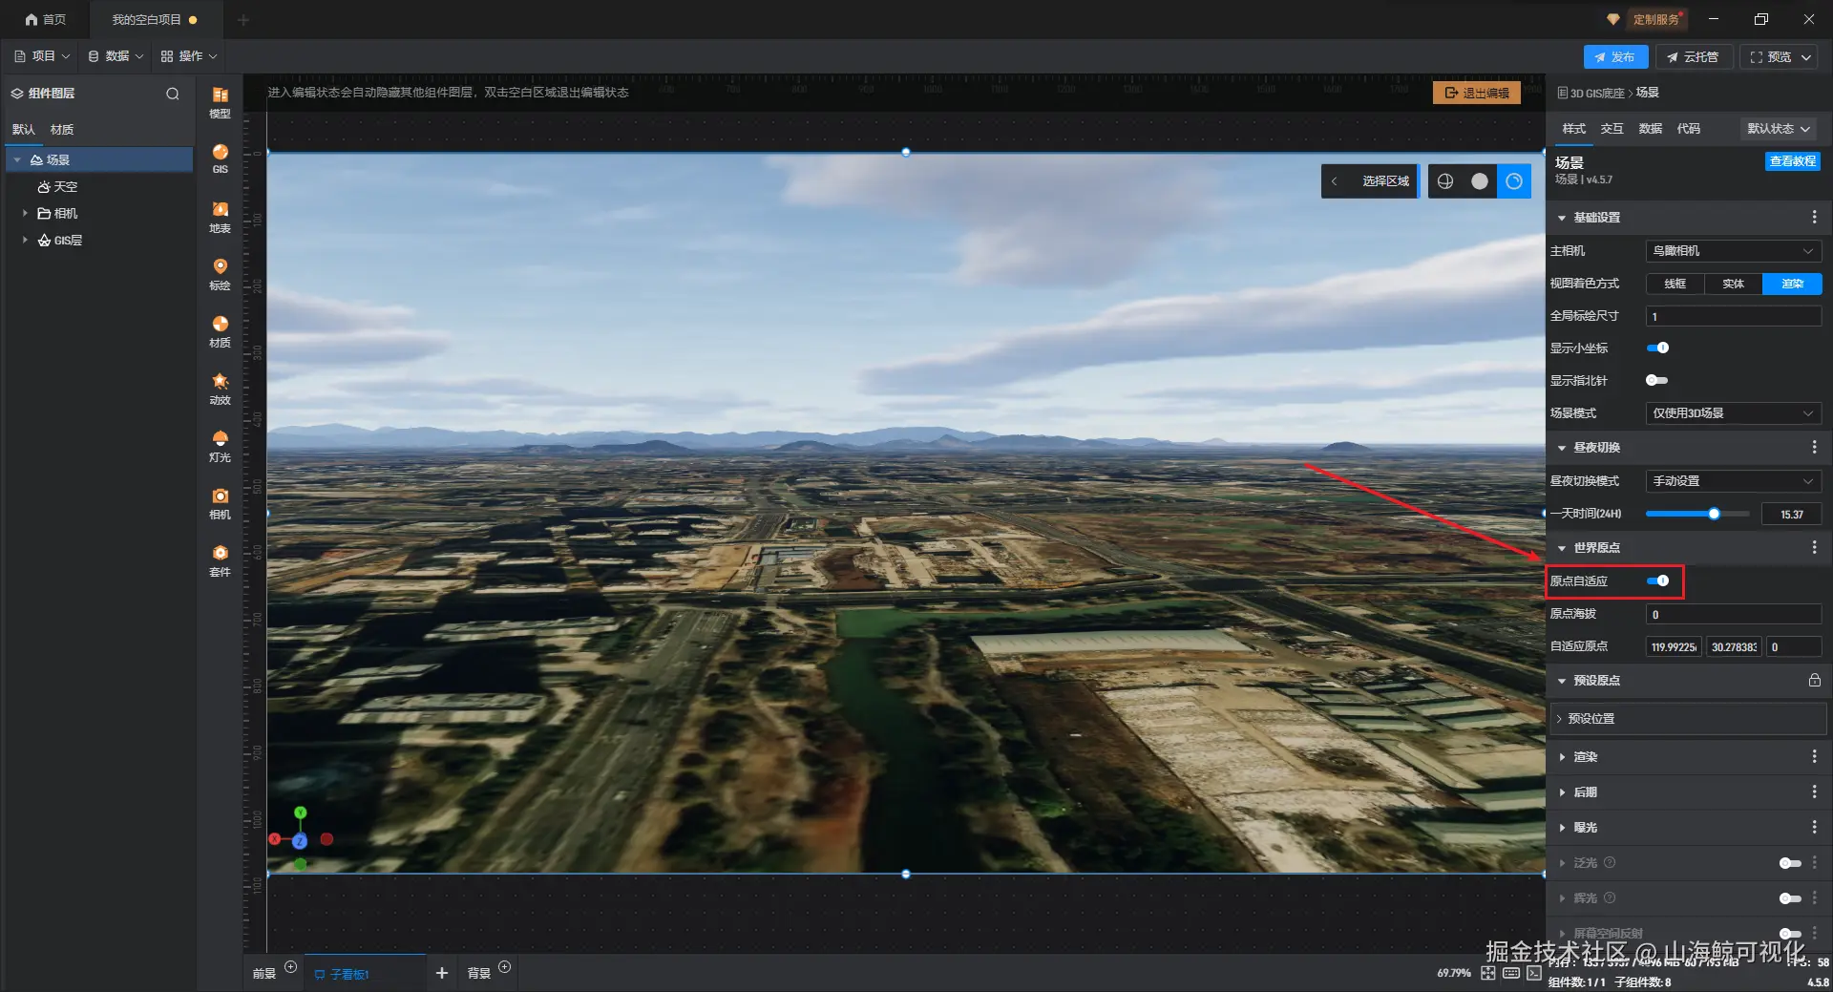The image size is (1833, 992).
Task: Set view shading mode to 实体
Action: click(1734, 284)
